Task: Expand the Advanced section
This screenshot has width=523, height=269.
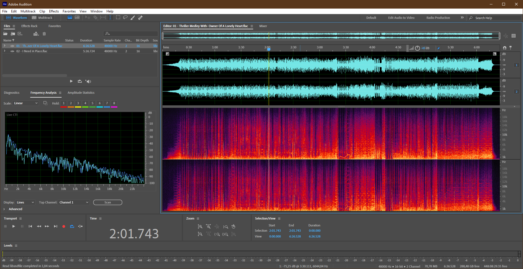Action: coord(4,209)
